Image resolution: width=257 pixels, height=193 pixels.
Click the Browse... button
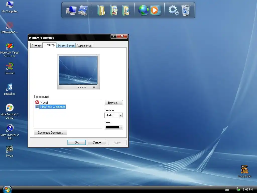(x=114, y=103)
